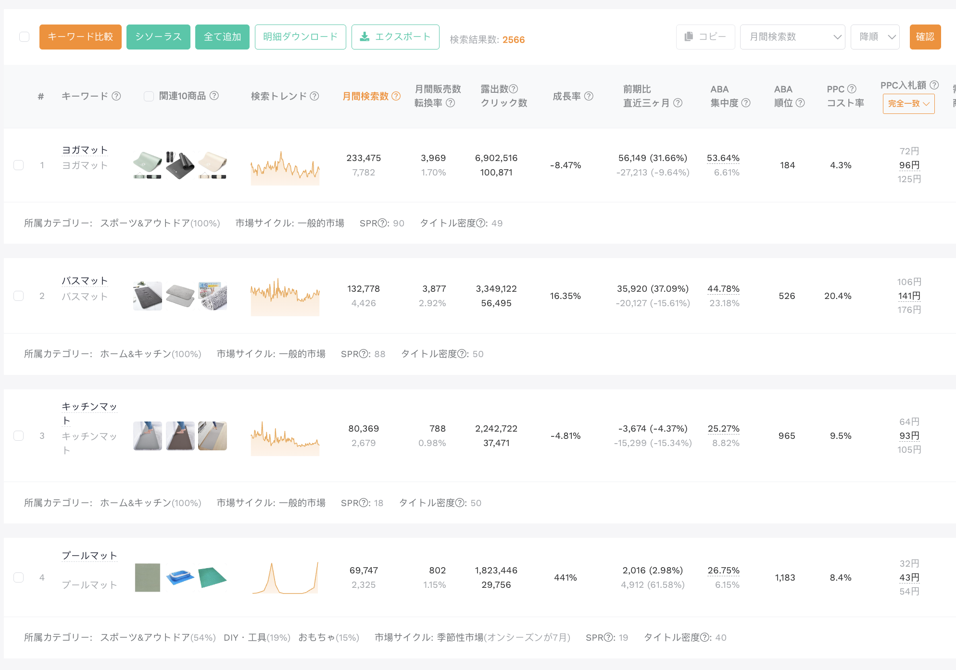The image size is (956, 670).
Task: Click help icon beside 月間検索数 column header
Action: [396, 96]
